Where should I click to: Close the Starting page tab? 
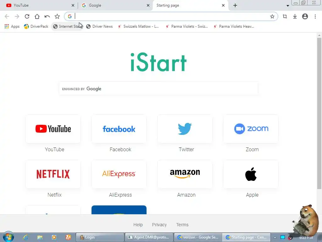pos(223,5)
